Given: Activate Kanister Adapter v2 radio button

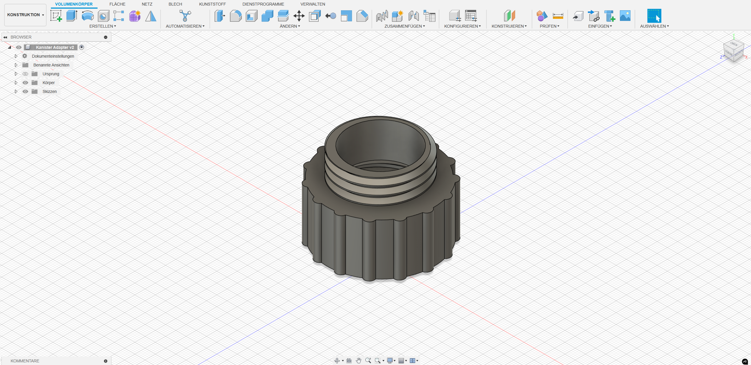Looking at the screenshot, I should coord(82,47).
